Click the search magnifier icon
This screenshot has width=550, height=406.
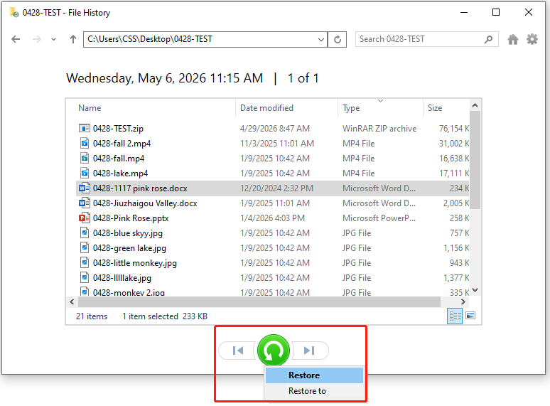tap(488, 39)
